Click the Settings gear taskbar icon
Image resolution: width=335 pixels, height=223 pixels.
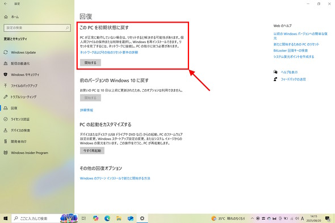click(x=142, y=218)
